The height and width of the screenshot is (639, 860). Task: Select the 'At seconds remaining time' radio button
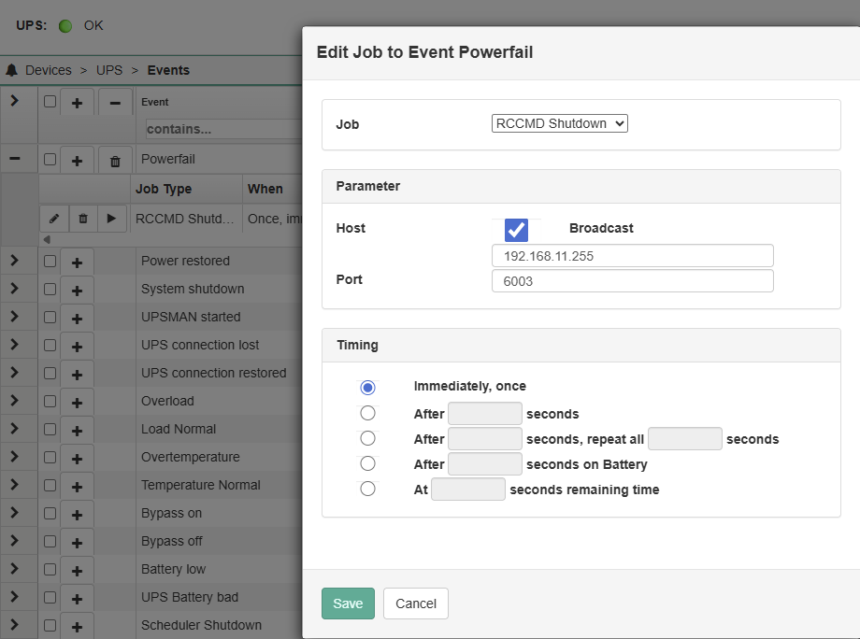(x=367, y=489)
